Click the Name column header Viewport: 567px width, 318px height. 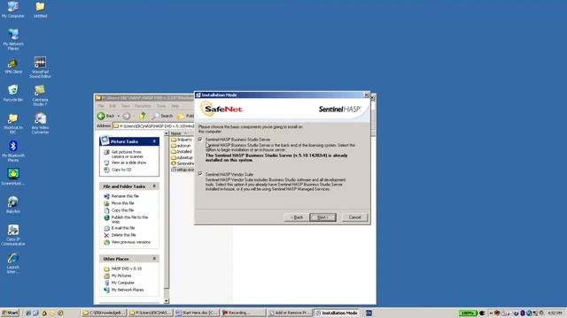click(181, 133)
